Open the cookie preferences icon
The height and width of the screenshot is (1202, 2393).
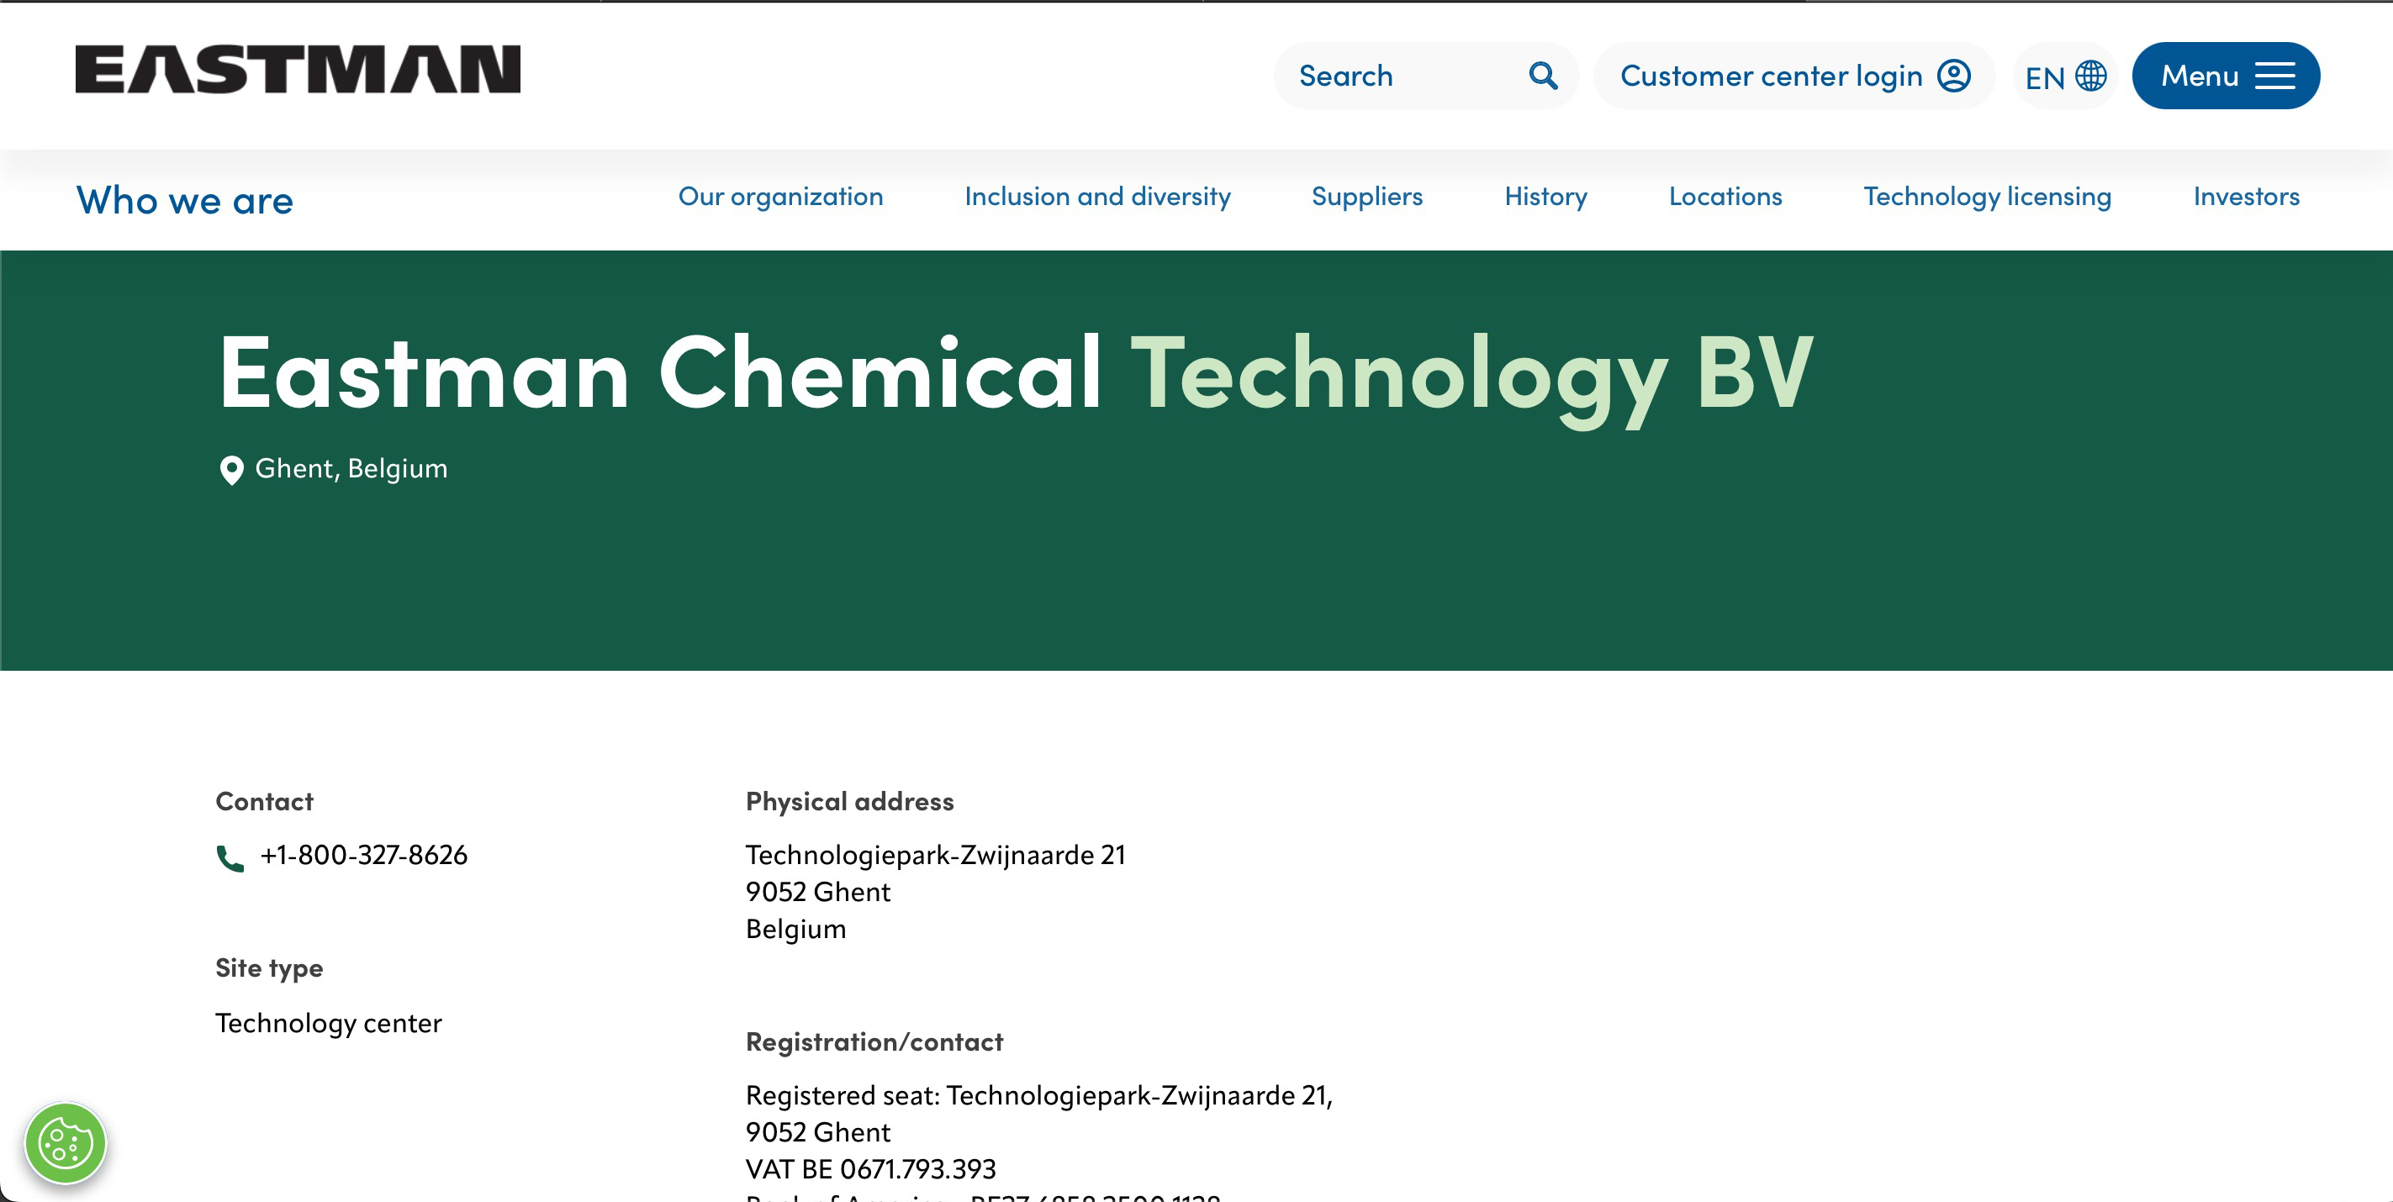coord(65,1142)
